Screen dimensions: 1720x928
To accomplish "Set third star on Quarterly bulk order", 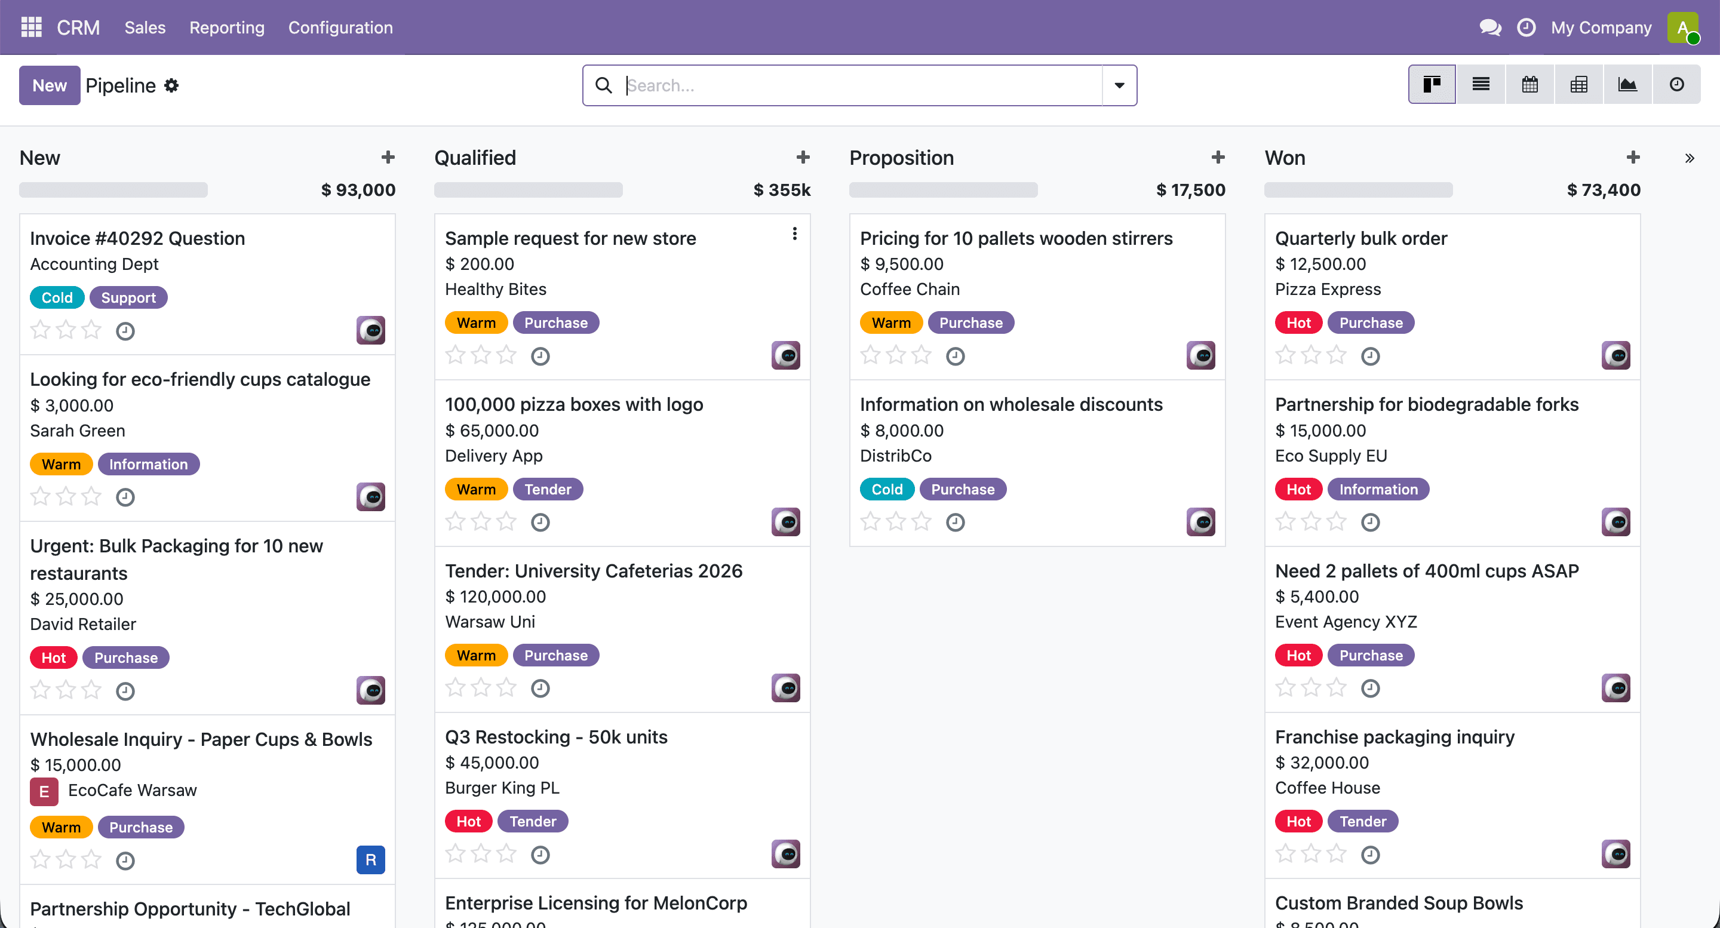I will pyautogui.click(x=1337, y=355).
